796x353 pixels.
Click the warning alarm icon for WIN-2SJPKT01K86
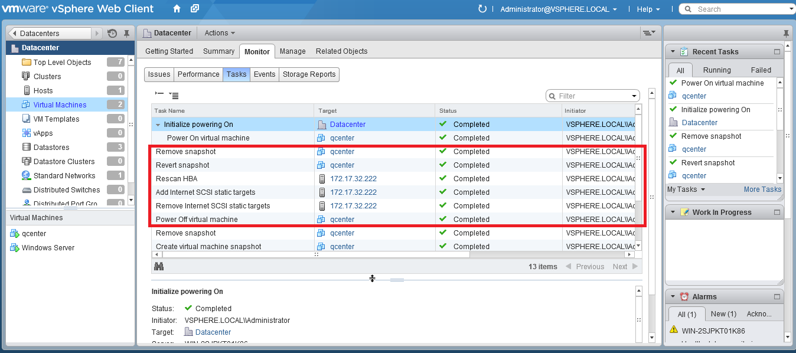tap(674, 330)
